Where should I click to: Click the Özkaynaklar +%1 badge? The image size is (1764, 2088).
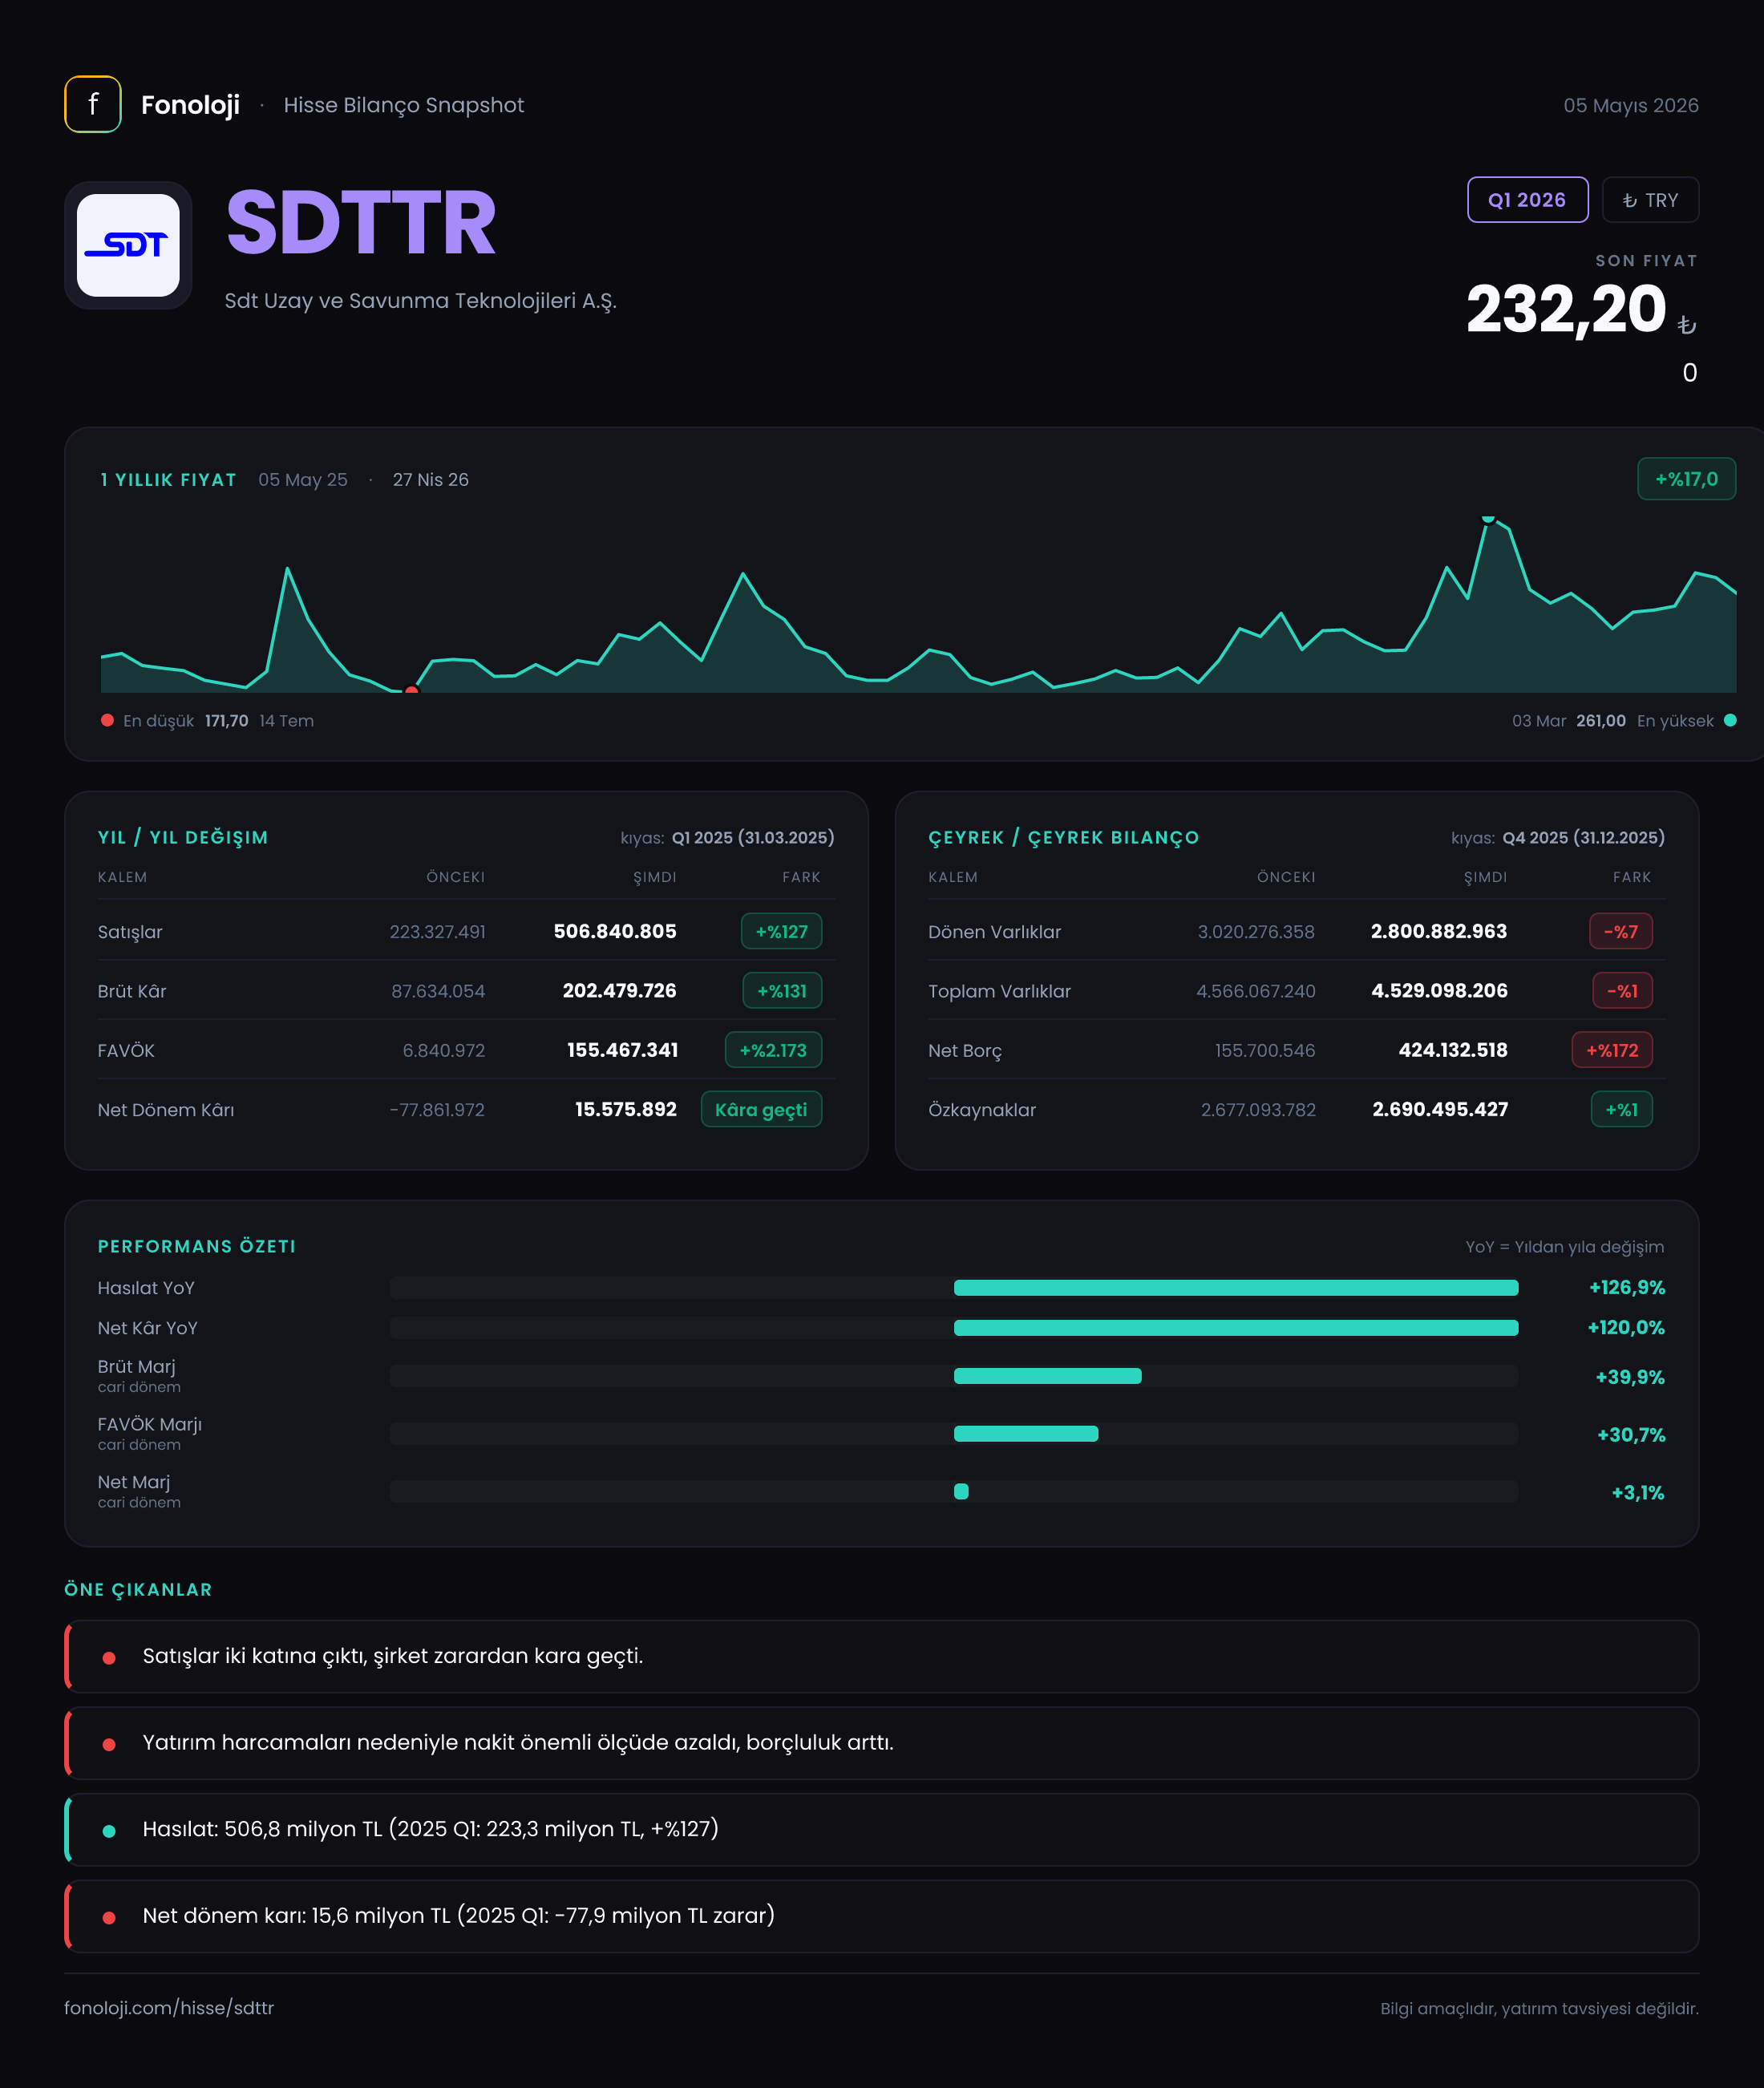point(1621,1110)
